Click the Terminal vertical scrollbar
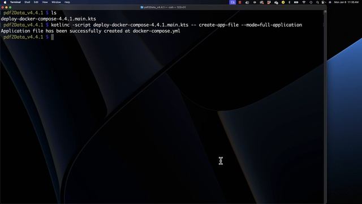Image resolution: width=362 pixels, height=204 pixels. [x=325, y=107]
